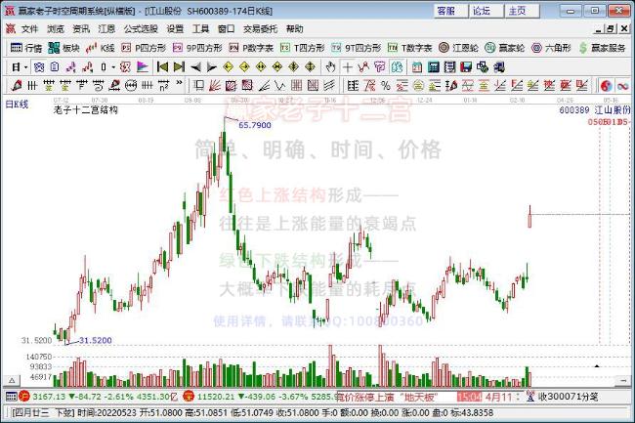Select the fan lines drawing tool
This screenshot has height=423, width=635.
point(215,85)
